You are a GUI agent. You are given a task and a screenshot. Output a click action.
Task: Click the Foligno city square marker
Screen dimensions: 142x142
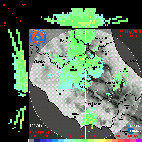[x=66, y=38]
